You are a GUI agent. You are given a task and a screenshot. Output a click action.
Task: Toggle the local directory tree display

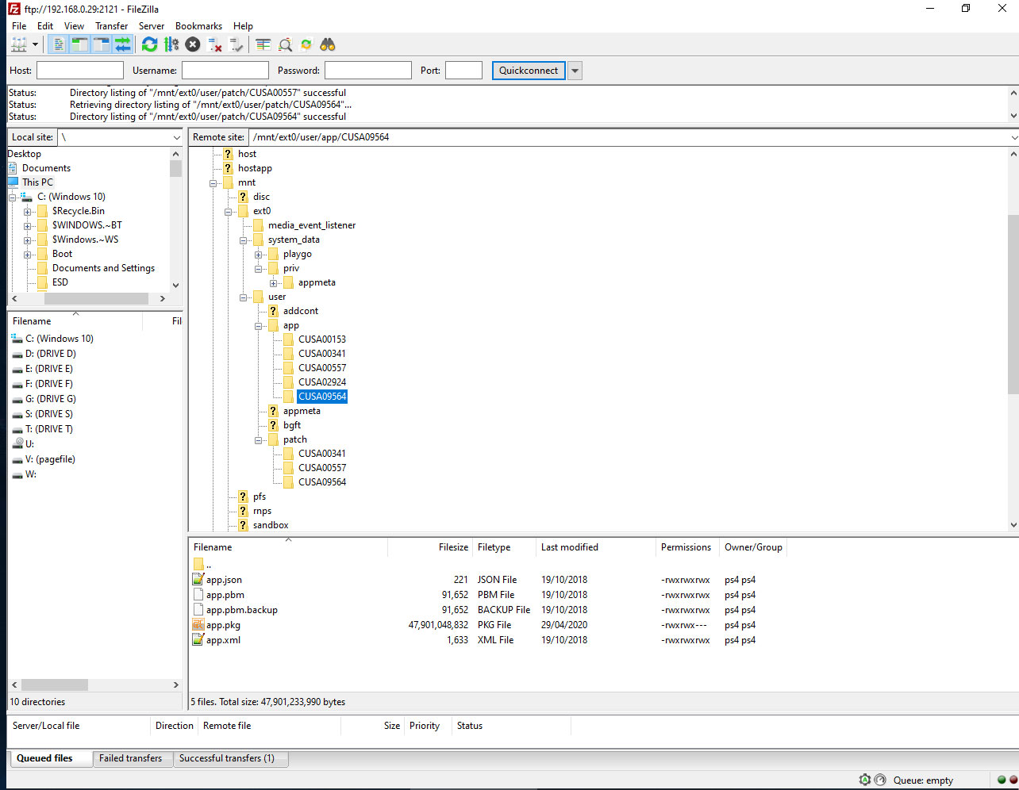(80, 45)
